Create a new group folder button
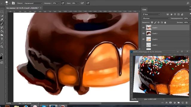Viewport: 191px width, 107px height. tap(178, 103)
